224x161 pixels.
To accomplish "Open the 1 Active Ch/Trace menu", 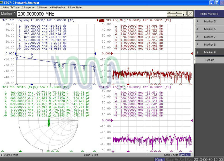I will pos(10,7).
